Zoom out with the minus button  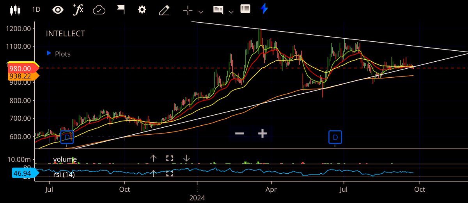tap(239, 134)
